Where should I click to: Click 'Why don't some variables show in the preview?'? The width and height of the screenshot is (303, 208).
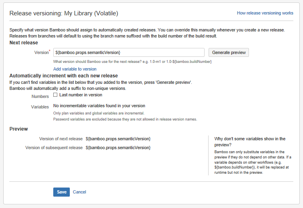(250, 142)
